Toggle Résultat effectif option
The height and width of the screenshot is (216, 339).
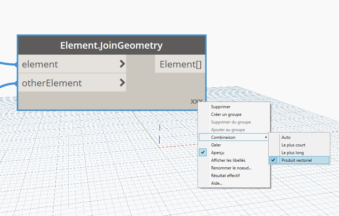tap(225, 176)
